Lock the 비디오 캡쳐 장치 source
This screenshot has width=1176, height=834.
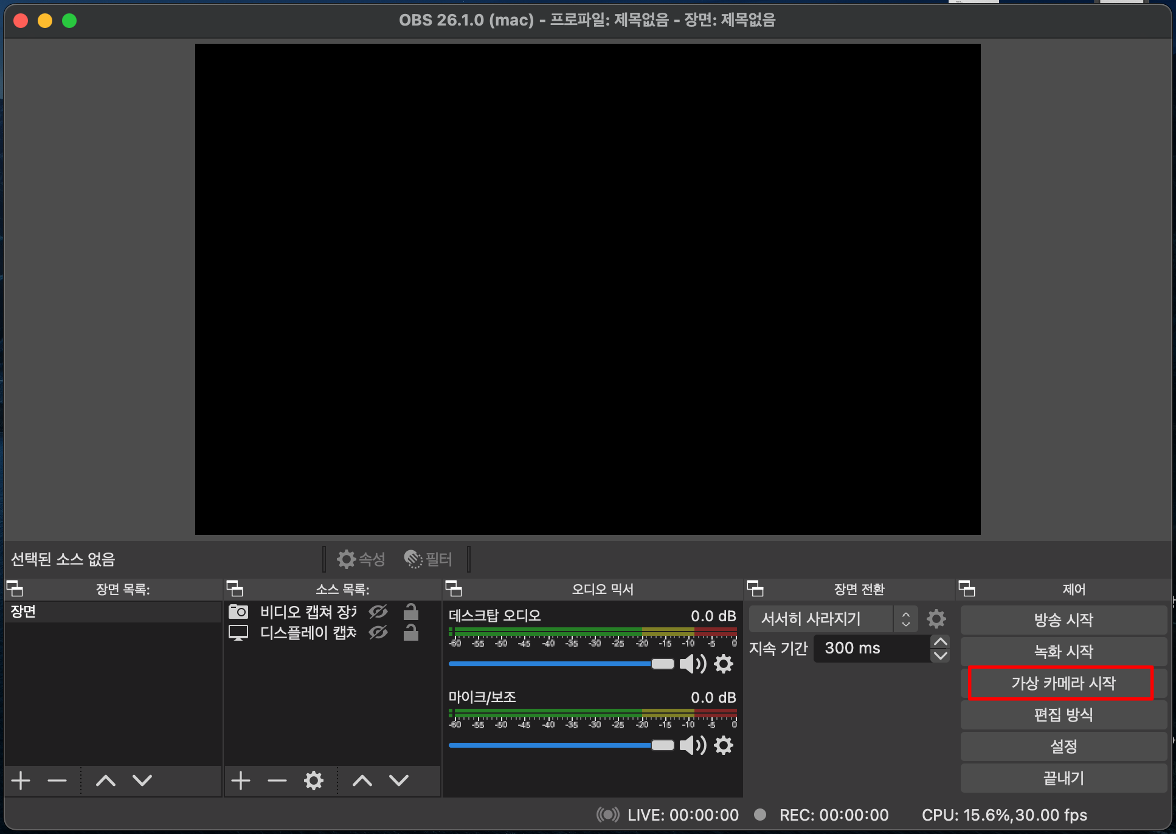coord(411,612)
